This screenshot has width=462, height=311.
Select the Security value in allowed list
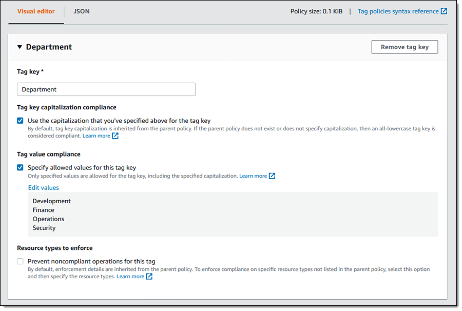tap(44, 228)
